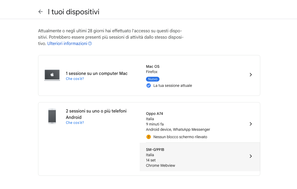Open Che cos'è link under Mac session

(x=75, y=79)
